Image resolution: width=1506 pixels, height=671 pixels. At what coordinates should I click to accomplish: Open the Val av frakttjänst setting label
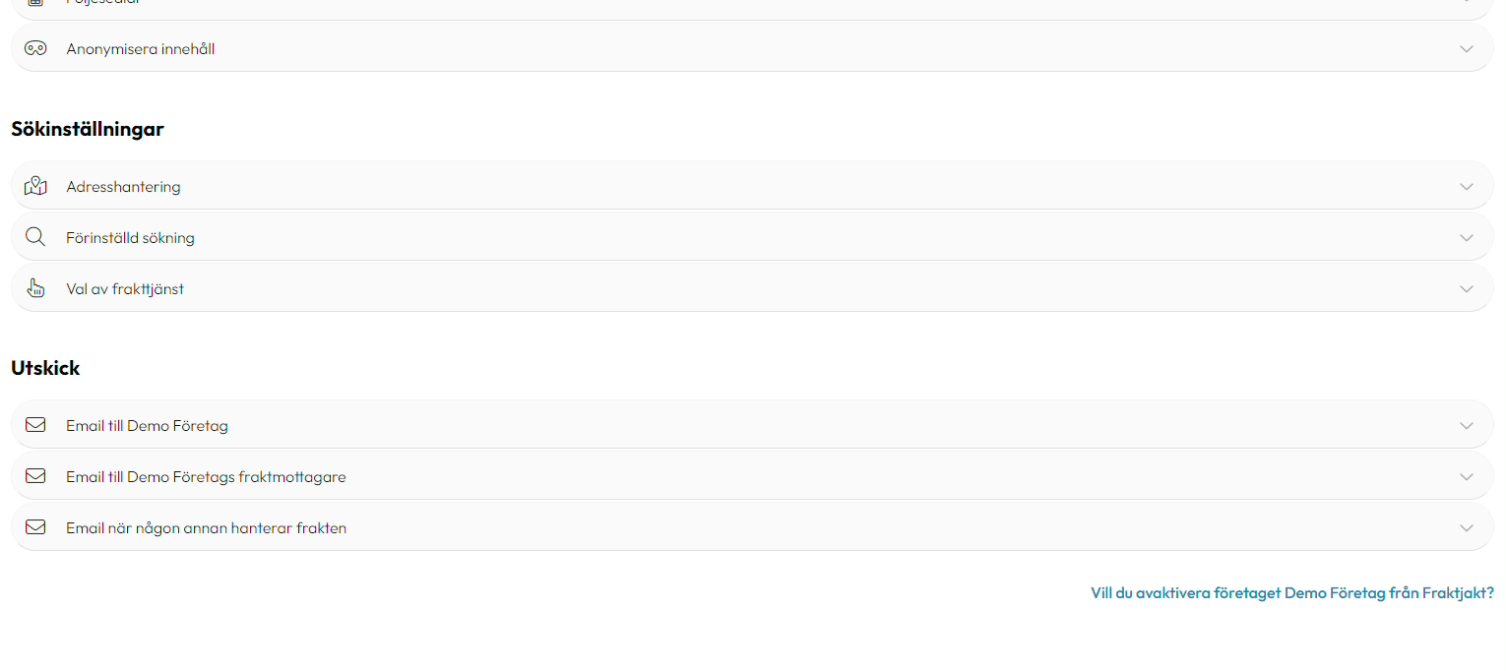[125, 288]
